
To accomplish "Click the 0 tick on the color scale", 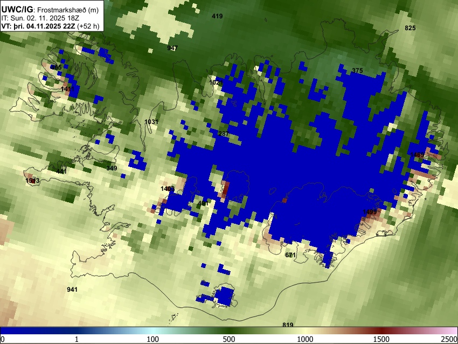I will click(3, 339).
